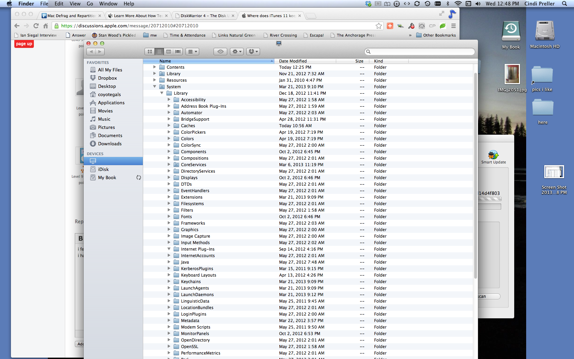Viewport: 574px width, 359px height.
Task: Open Movies in Finder sidebar
Action: (x=105, y=111)
